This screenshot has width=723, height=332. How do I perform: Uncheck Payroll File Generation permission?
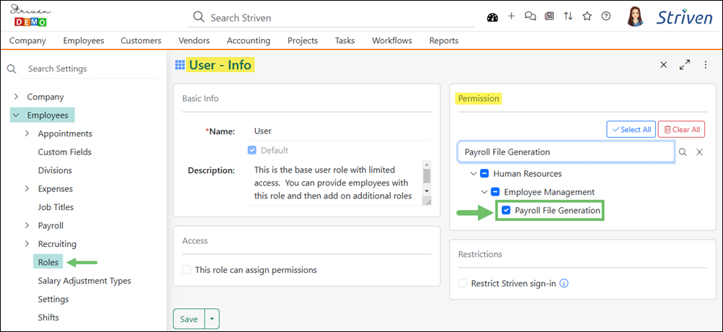click(x=506, y=211)
